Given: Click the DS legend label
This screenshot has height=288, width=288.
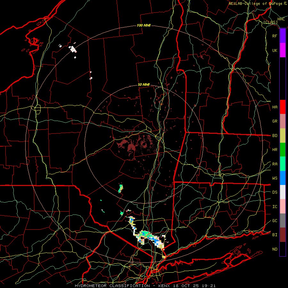Looking at the screenshot, I should [x=275, y=192].
